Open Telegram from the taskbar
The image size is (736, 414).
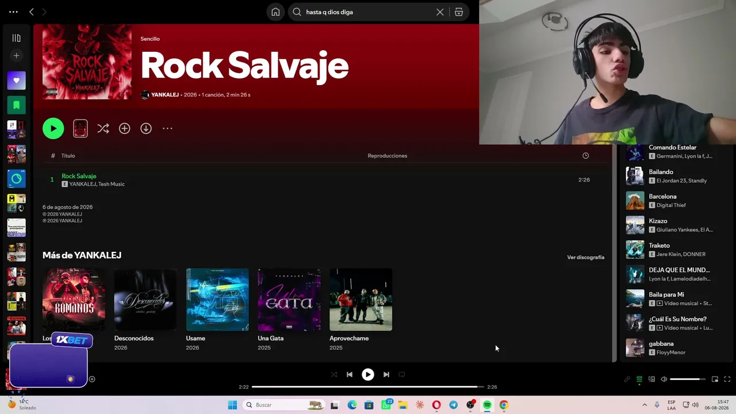tap(453, 405)
